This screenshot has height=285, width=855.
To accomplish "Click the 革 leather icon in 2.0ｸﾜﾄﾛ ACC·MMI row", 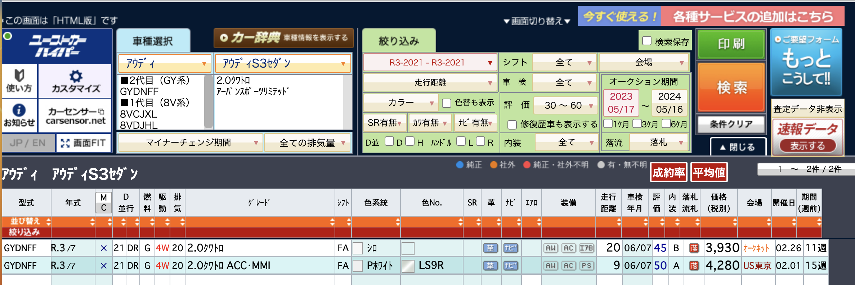I will tap(490, 266).
